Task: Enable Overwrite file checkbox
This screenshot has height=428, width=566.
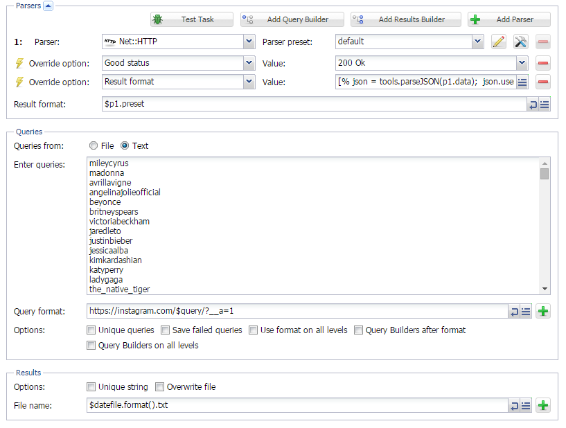Action: pos(159,387)
